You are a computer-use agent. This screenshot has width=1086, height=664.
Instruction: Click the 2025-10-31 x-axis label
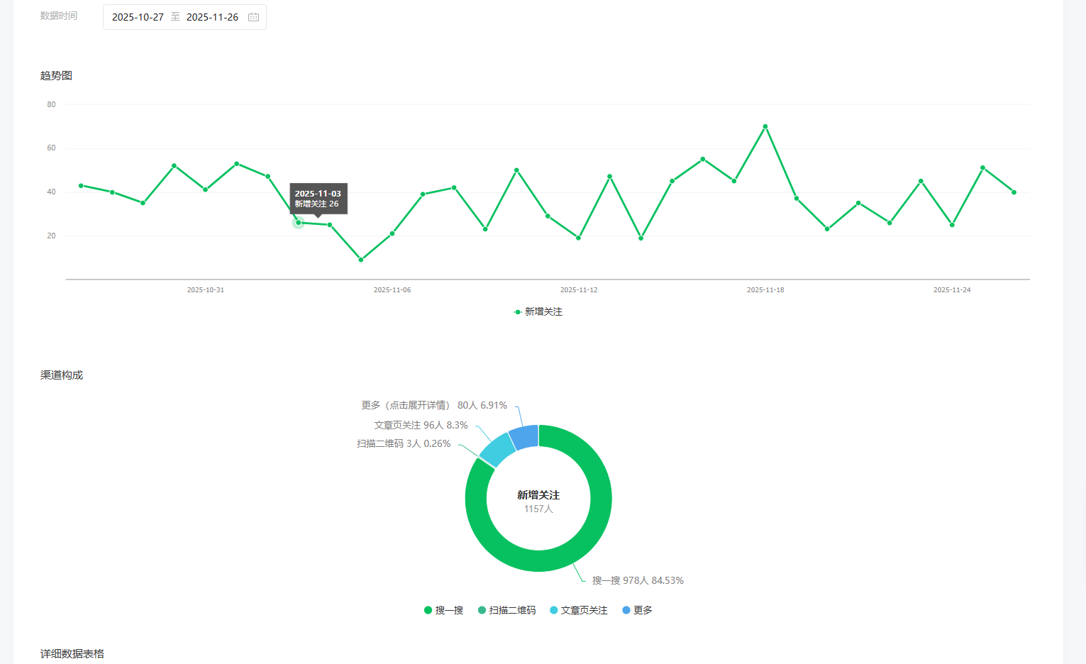point(206,290)
